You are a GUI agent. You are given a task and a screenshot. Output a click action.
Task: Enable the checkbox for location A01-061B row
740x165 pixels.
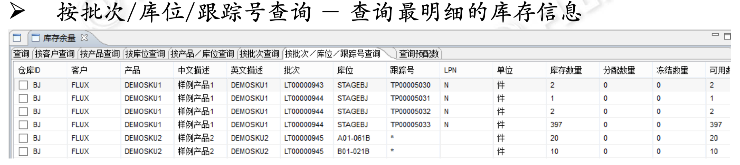tap(23, 138)
